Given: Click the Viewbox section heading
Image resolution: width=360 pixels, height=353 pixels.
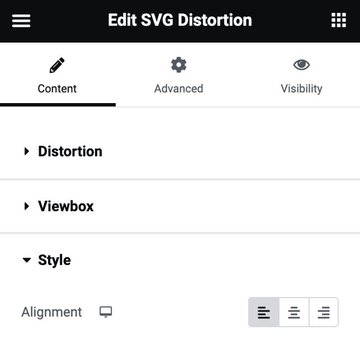Looking at the screenshot, I should pyautogui.click(x=66, y=206).
